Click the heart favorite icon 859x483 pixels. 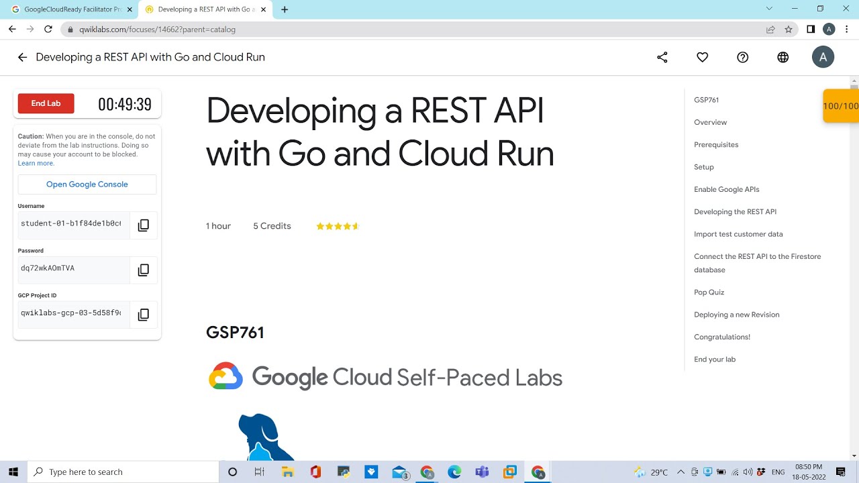(x=703, y=58)
